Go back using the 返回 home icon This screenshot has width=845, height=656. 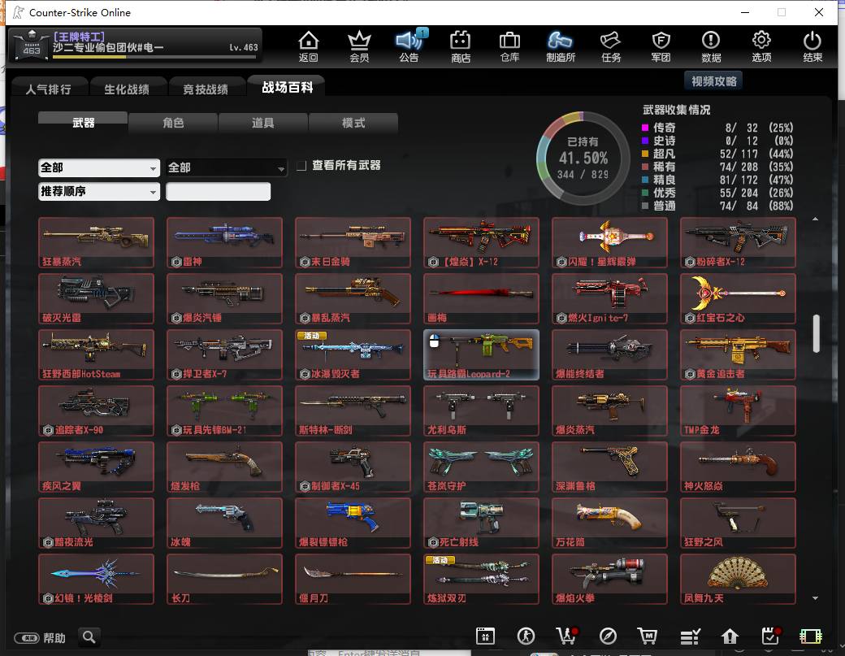click(x=308, y=46)
